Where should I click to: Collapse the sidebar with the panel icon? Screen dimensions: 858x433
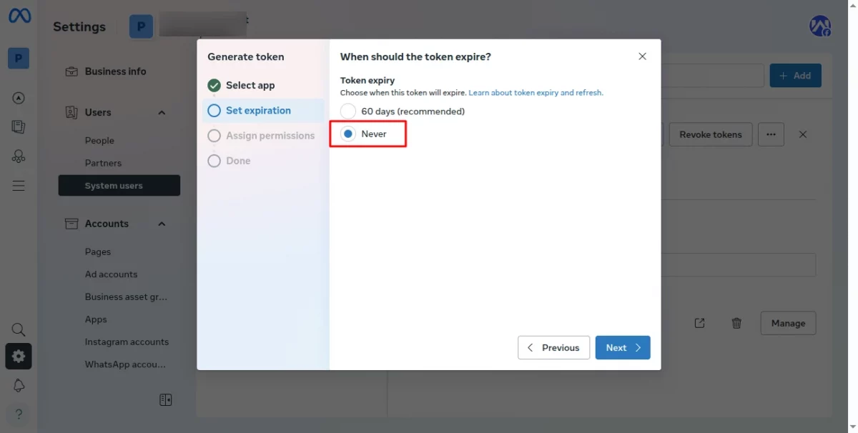coord(165,399)
